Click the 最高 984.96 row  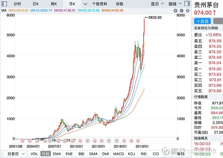click(x=208, y=113)
